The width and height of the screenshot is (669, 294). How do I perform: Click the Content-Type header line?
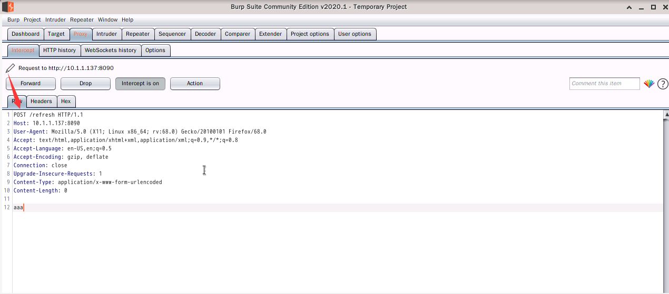pyautogui.click(x=88, y=182)
